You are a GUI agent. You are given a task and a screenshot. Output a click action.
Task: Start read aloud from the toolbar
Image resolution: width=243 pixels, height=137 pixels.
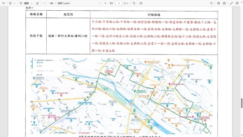click(52, 3)
